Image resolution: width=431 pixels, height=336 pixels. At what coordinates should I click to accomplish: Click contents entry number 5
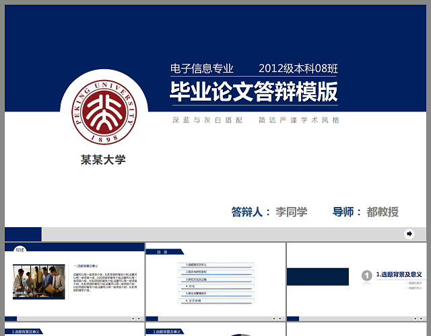(x=215, y=294)
